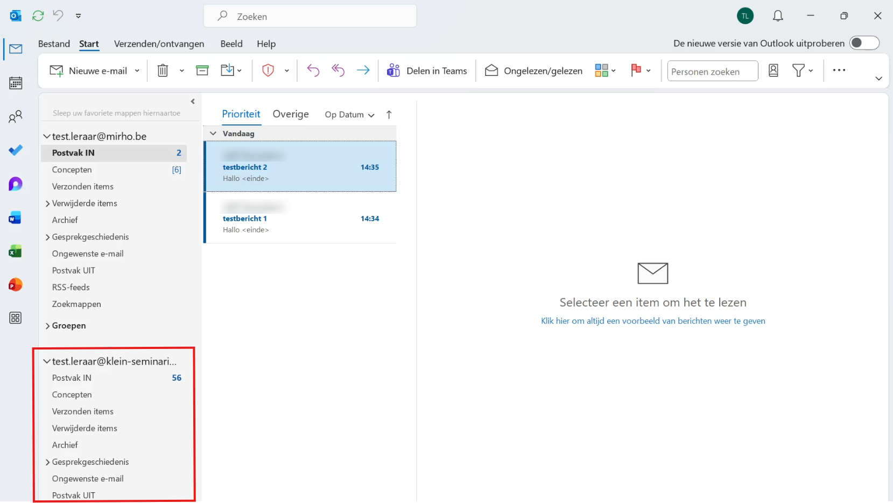Open the Address Book icon
The height and width of the screenshot is (503, 893).
pos(774,71)
